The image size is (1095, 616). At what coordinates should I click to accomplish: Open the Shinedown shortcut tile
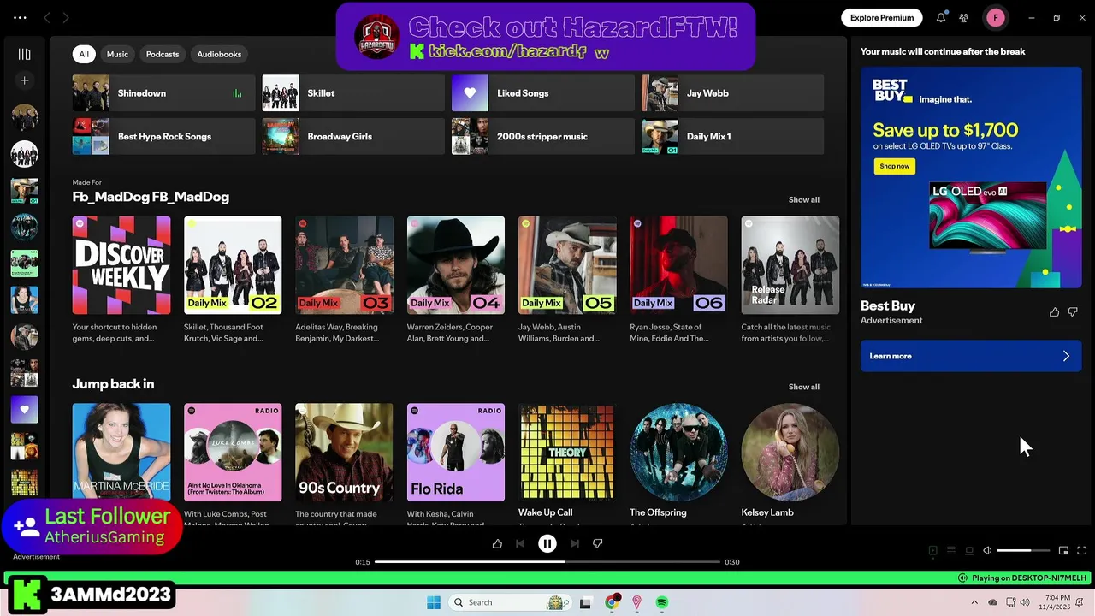pyautogui.click(x=163, y=93)
